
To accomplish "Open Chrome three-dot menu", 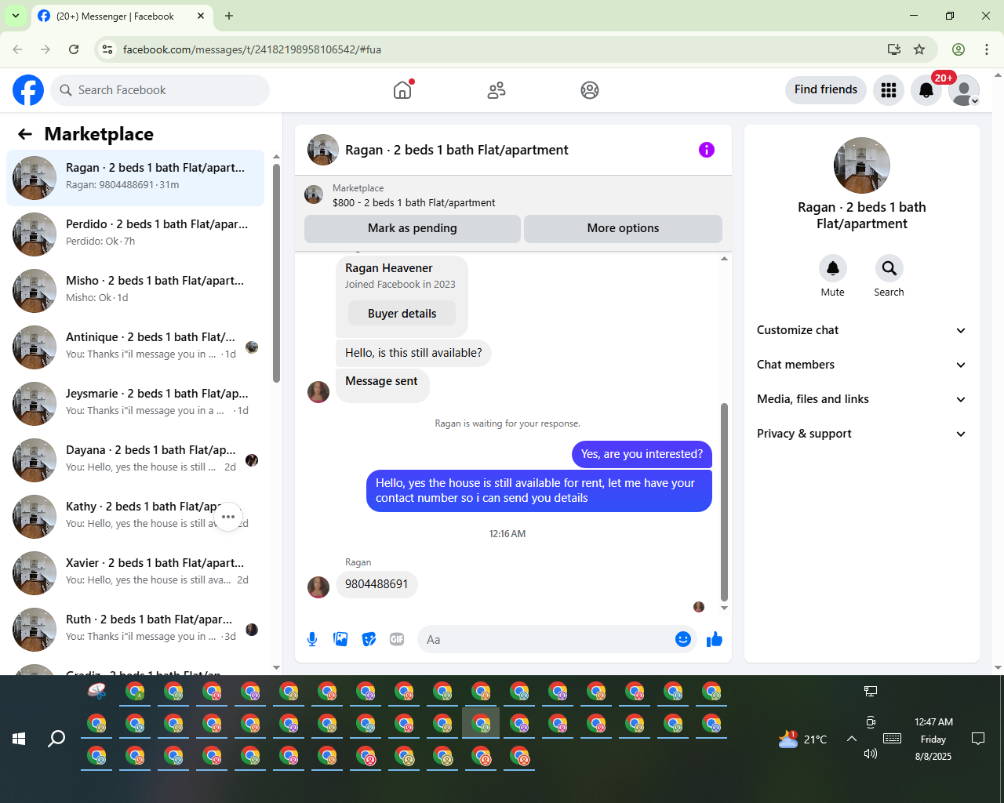I will 987,49.
